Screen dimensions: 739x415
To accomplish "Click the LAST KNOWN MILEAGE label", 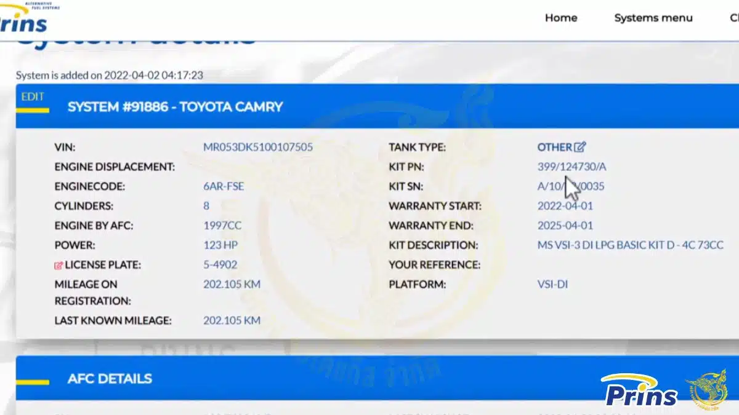I will click(113, 320).
